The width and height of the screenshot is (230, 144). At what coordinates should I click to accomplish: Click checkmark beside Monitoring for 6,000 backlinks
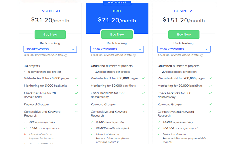coord(76,86)
